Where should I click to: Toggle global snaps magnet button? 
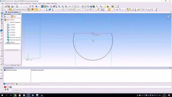click(32, 10)
